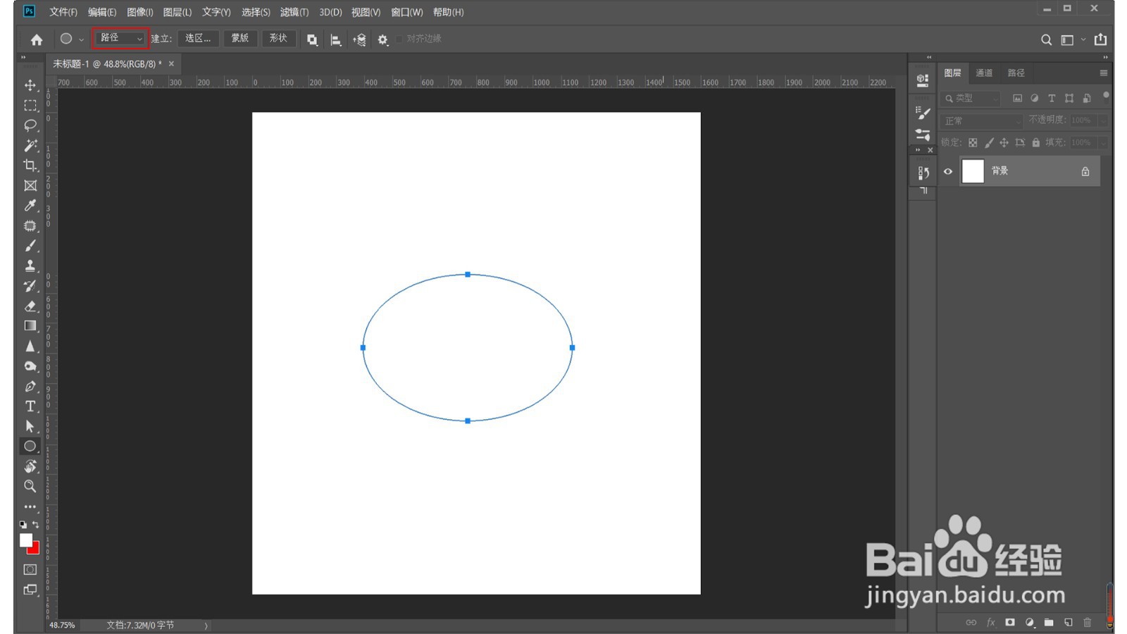
Task: Open the Layers panel hamburger menu
Action: click(x=1103, y=73)
